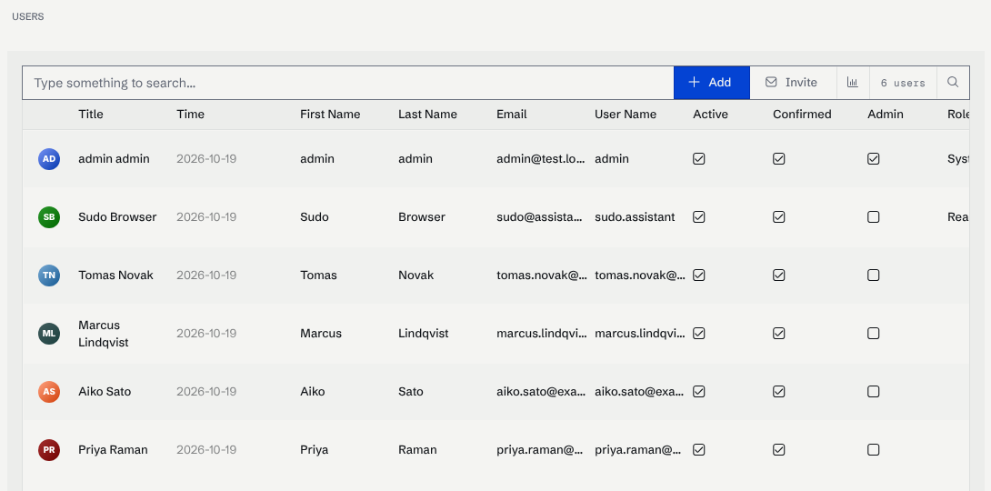Enable Admin checkbox for Priya Raman
Screen dimensions: 991x491
pos(874,450)
